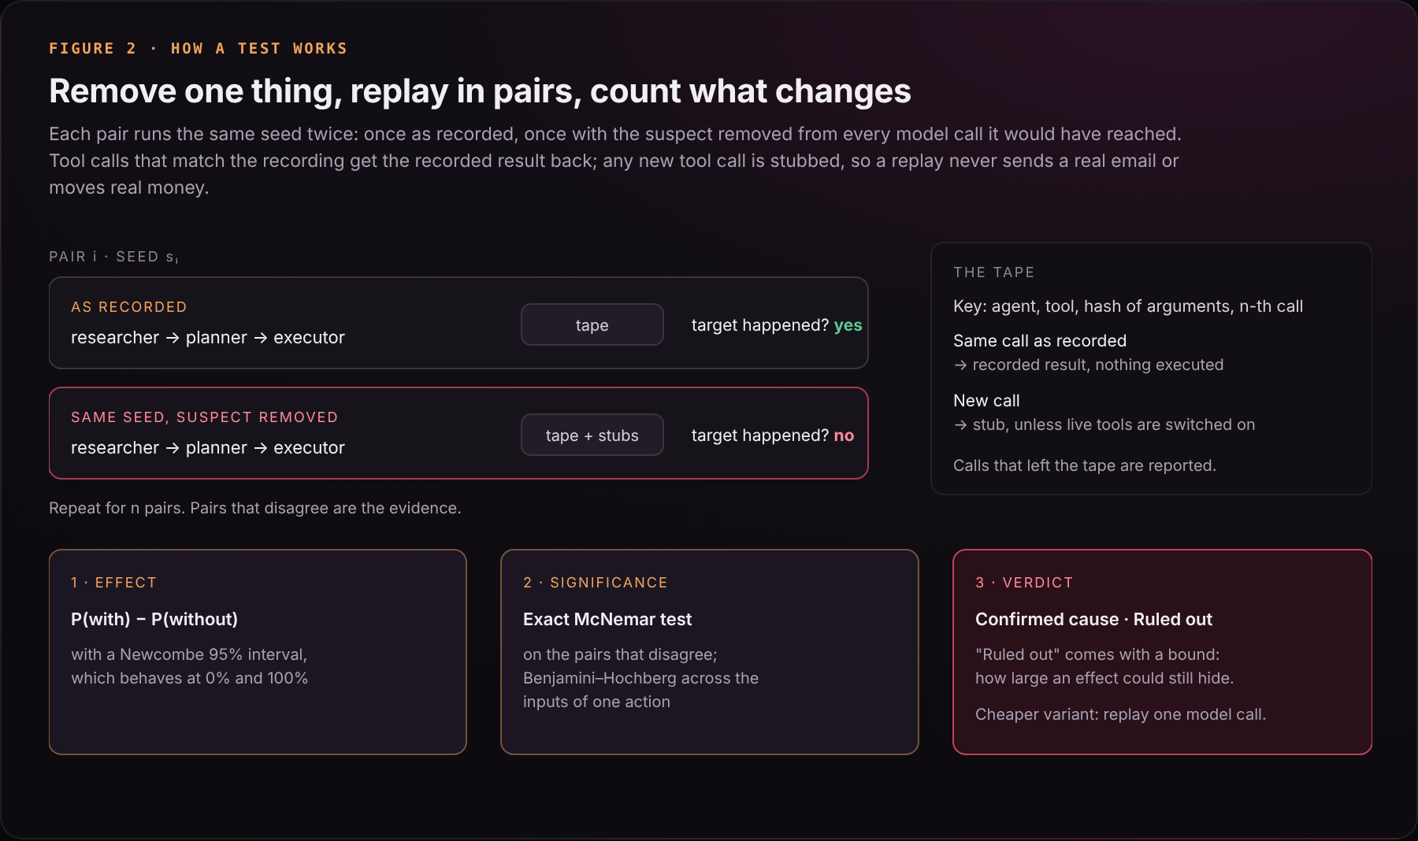Click 'THE TAPE' panel title
The width and height of the screenshot is (1418, 841).
tap(993, 272)
